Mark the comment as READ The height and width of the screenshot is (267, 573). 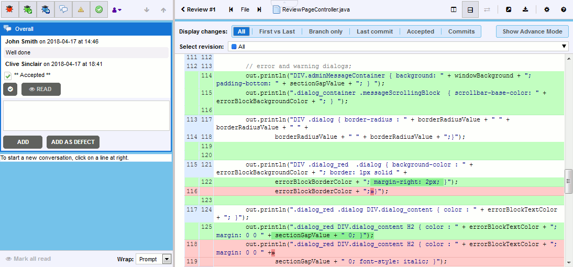point(41,89)
